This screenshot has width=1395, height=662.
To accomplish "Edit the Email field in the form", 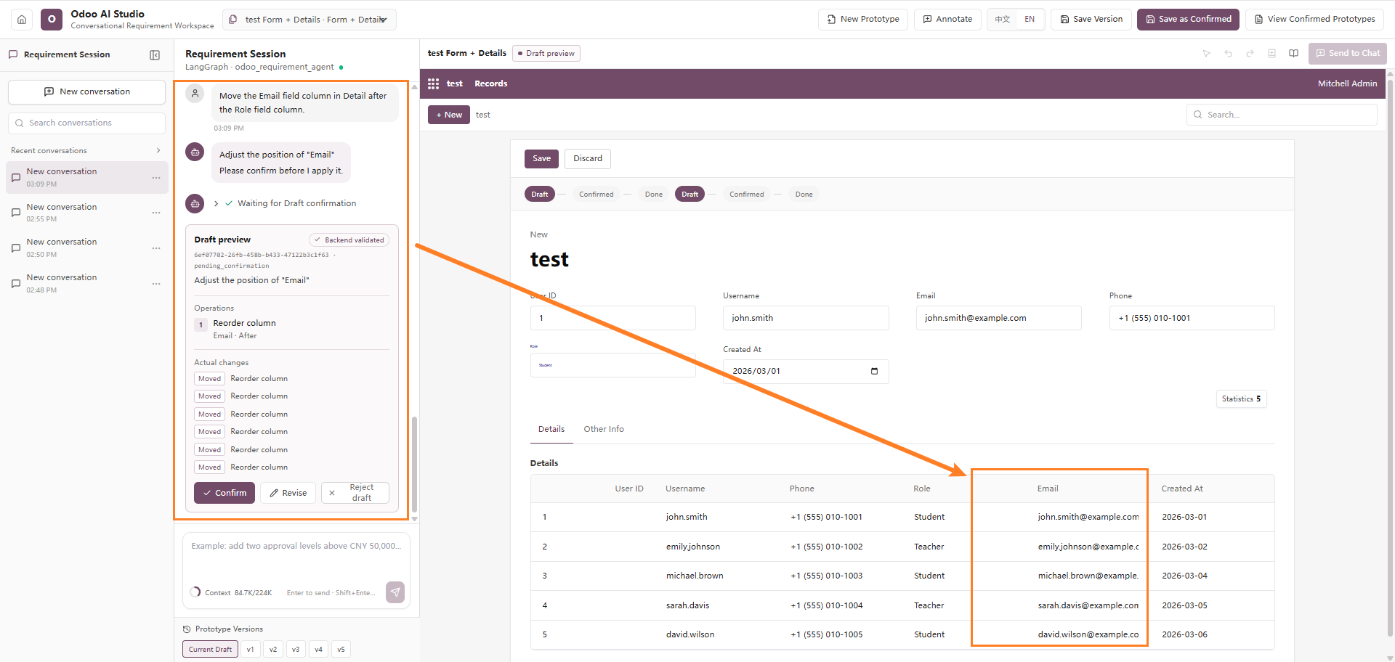I will click(x=999, y=319).
